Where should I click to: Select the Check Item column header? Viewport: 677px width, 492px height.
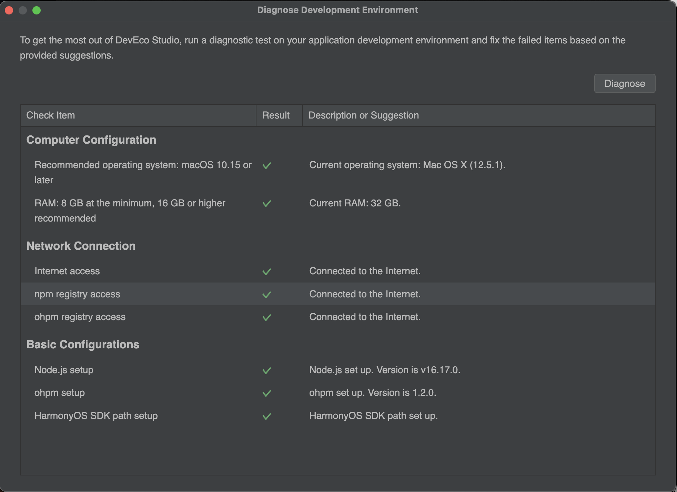click(51, 115)
